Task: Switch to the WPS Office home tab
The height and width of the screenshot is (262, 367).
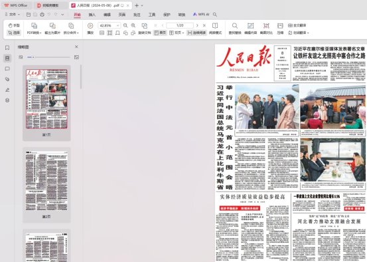Action: point(16,5)
